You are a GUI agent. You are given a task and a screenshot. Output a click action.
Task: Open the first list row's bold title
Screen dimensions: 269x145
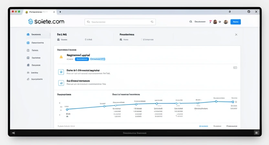(x=83, y=71)
